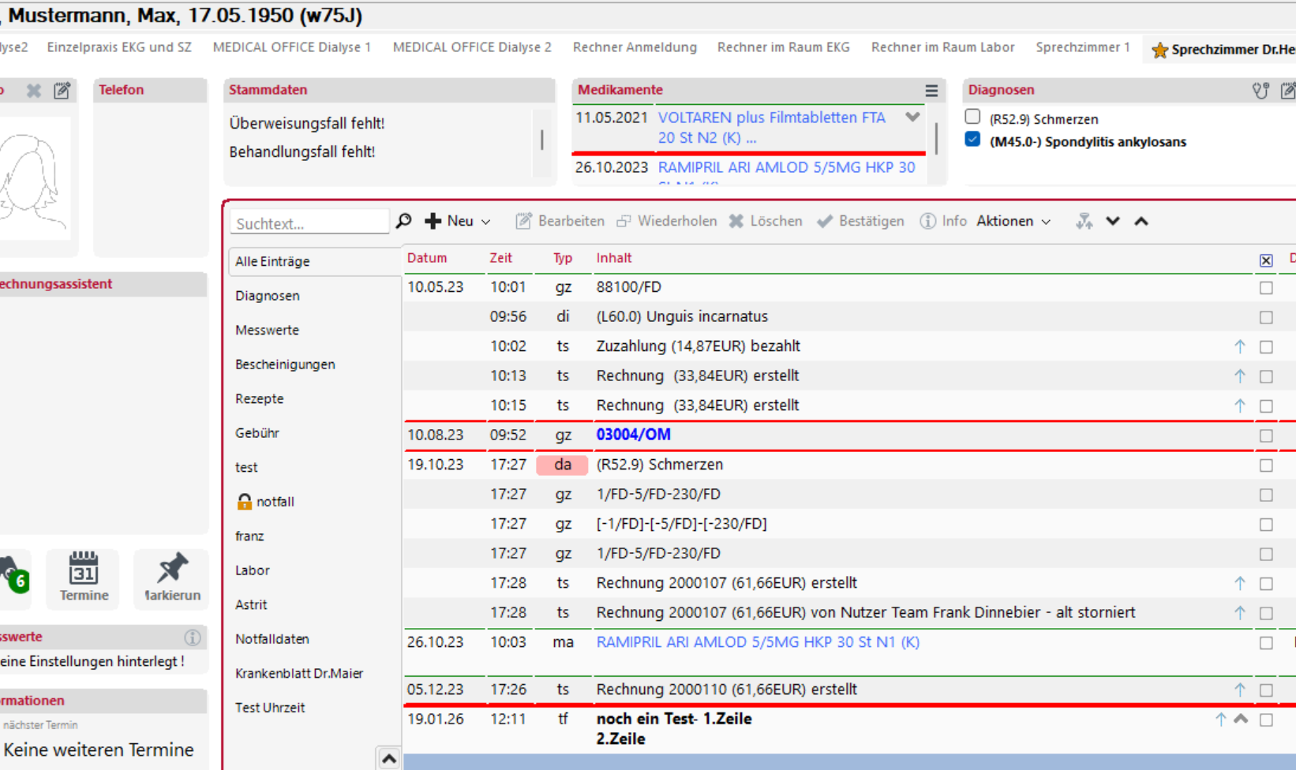The height and width of the screenshot is (770, 1296).
Task: Tick the checkbox for Unguis incarnatus row
Action: click(x=1266, y=317)
